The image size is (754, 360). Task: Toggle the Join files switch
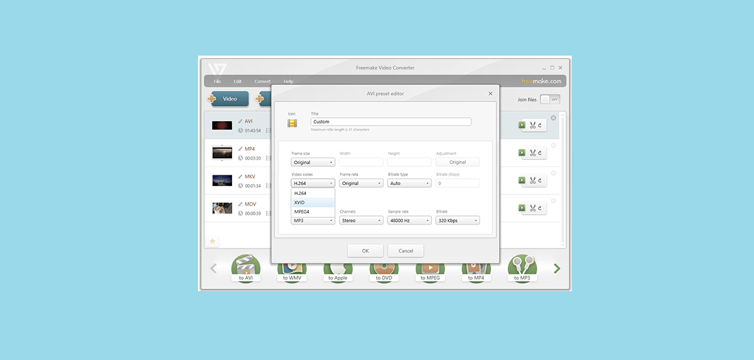549,99
